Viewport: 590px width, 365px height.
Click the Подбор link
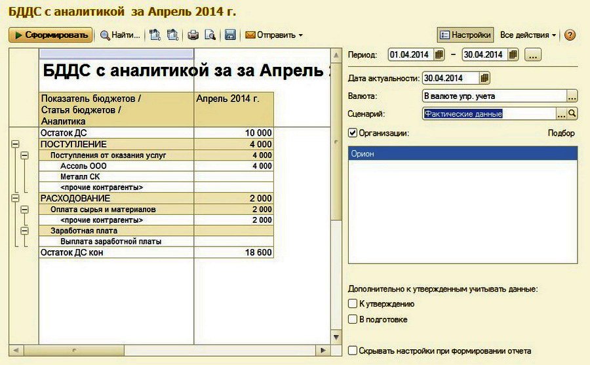point(561,133)
